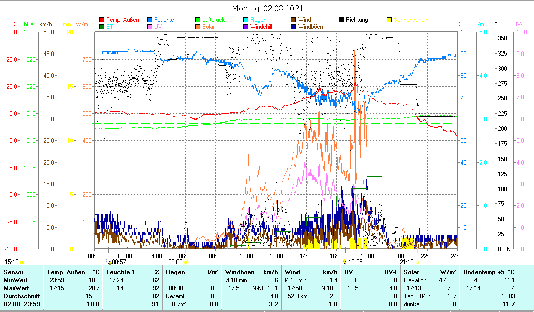Select the yellow Sonnenschein legend square
Screen dimensions: 534x312
389,20
